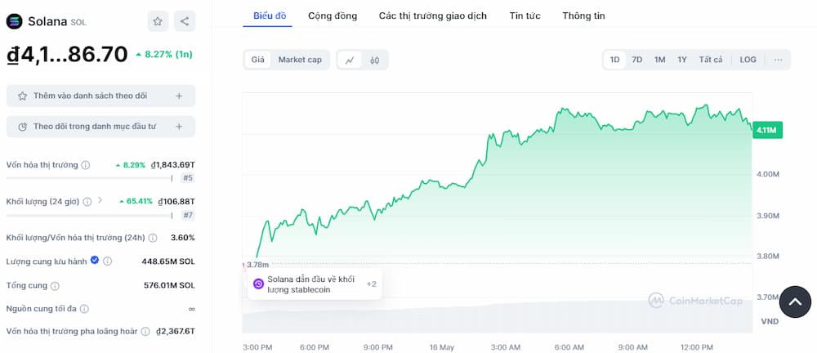Click info icon next to Tổng cung
The image size is (817, 353).
coord(55,286)
